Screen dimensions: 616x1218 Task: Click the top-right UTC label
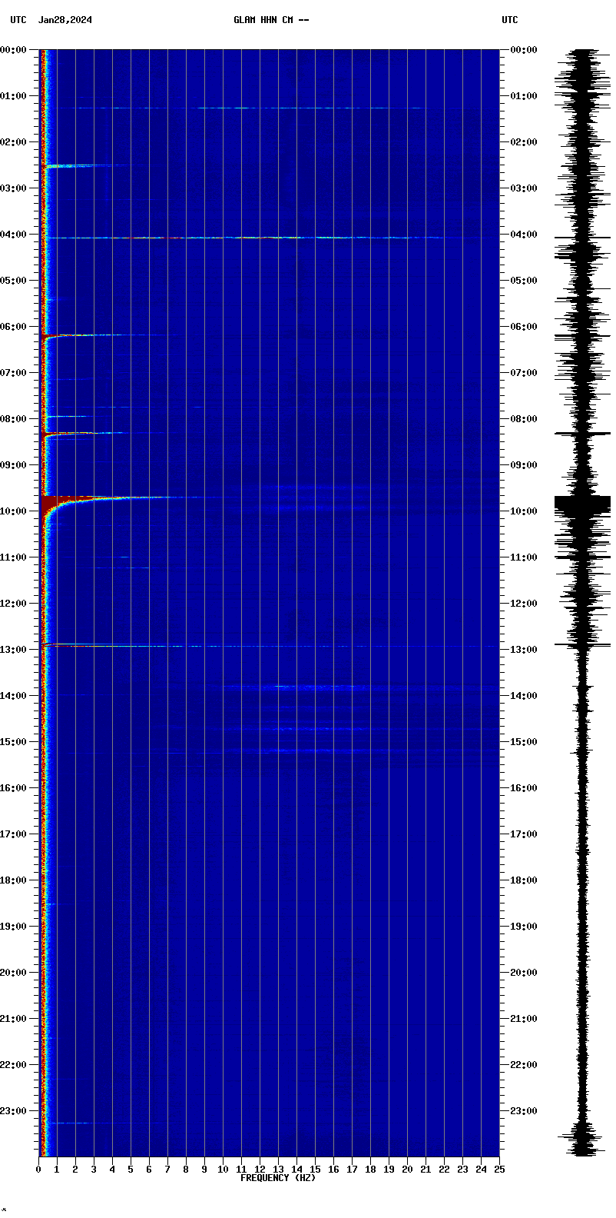pyautogui.click(x=510, y=20)
